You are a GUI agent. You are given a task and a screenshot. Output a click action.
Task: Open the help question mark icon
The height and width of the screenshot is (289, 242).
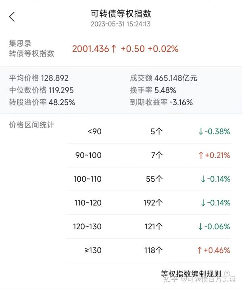pos(227,274)
